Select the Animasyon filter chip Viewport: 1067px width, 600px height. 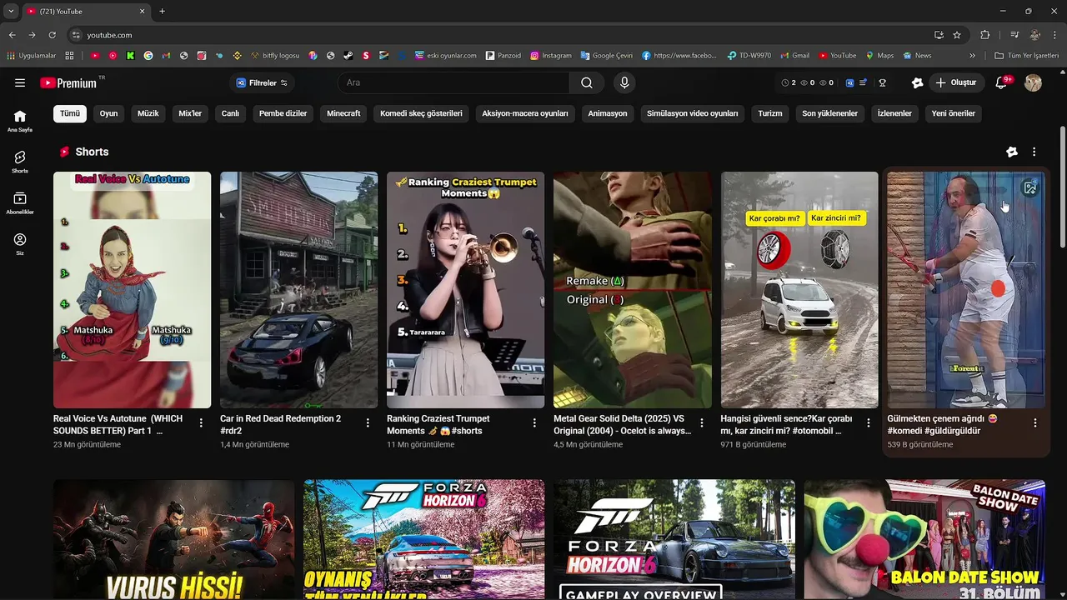pyautogui.click(x=608, y=113)
